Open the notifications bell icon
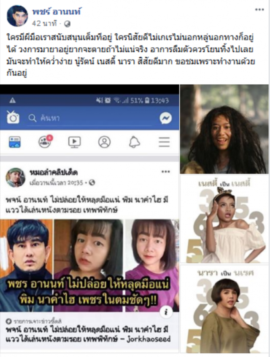 pos(135,142)
